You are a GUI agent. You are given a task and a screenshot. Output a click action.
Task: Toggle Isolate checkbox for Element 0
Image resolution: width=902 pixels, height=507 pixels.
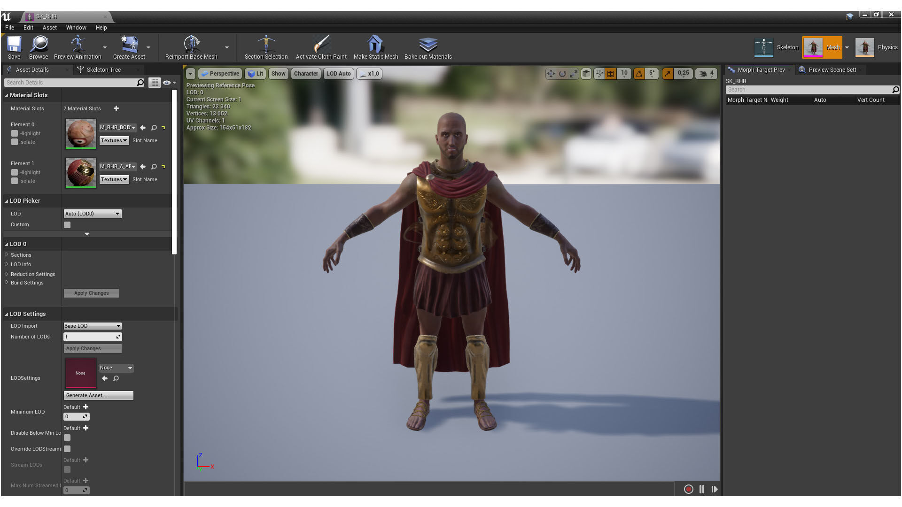point(15,142)
